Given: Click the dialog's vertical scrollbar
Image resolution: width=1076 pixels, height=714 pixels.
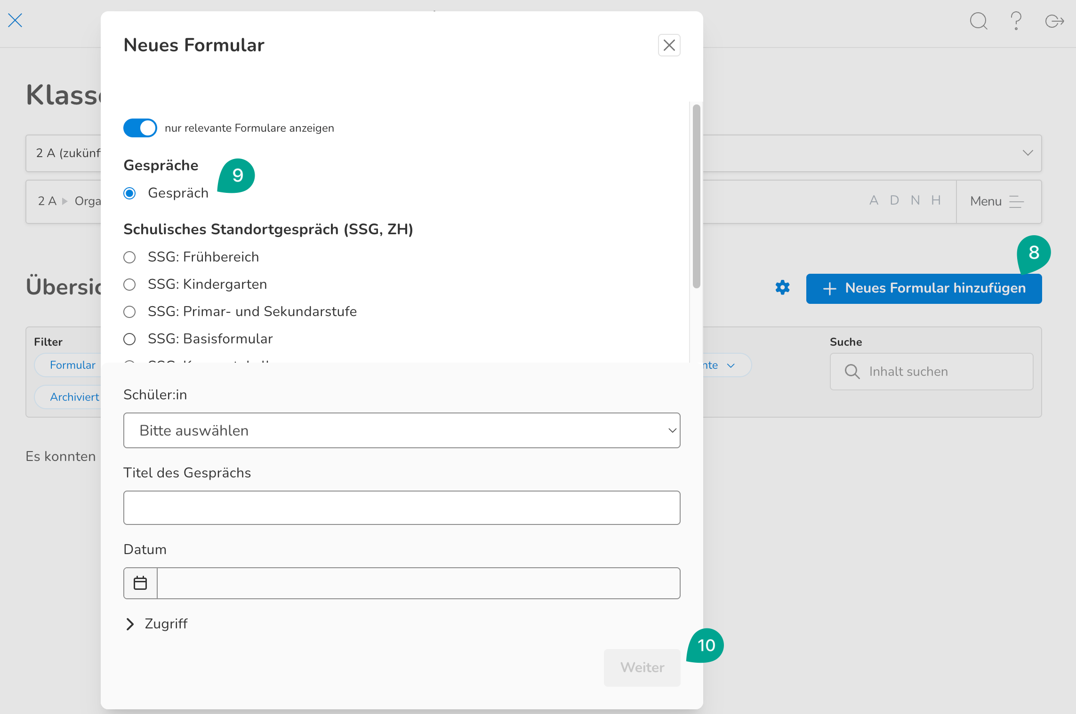Looking at the screenshot, I should pos(696,196).
